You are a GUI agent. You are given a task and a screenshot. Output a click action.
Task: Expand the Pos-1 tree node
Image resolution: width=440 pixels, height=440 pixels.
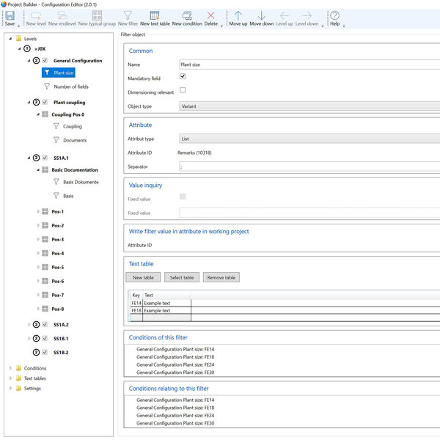[38, 211]
